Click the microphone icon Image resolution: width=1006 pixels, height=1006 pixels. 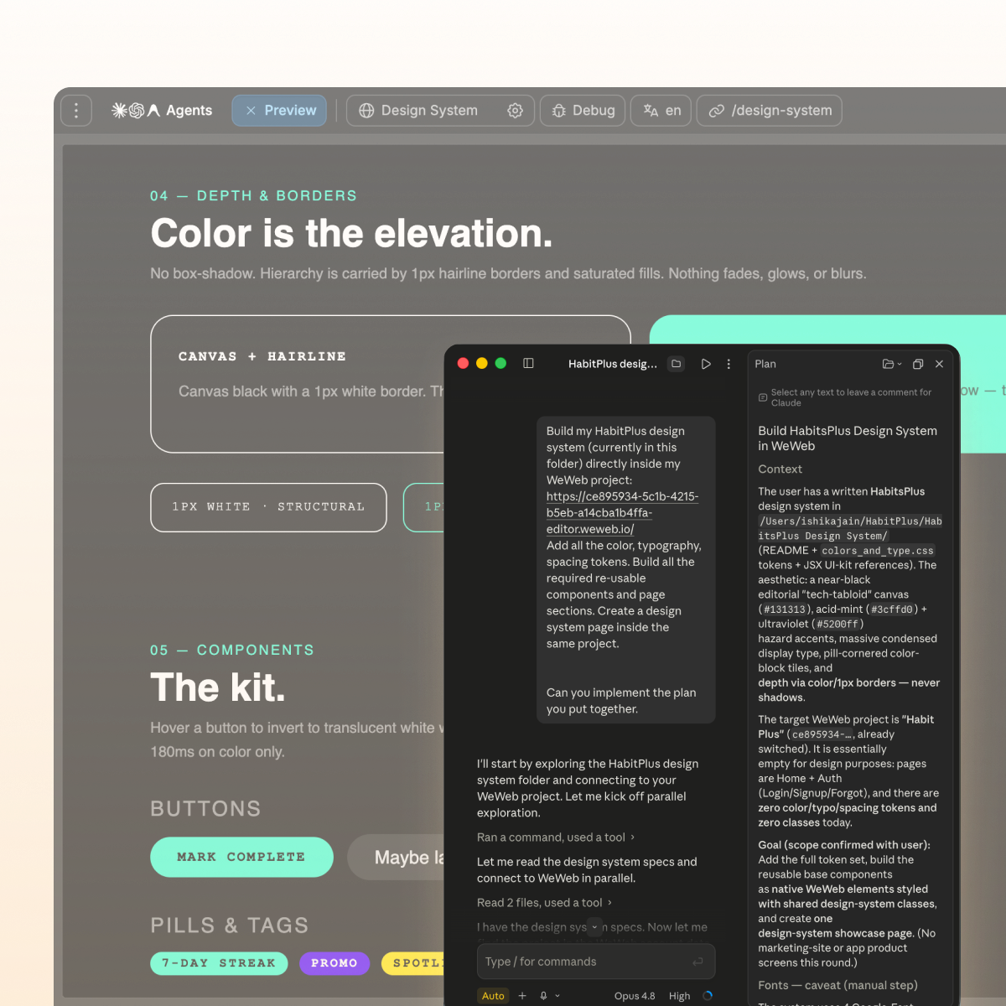(543, 996)
